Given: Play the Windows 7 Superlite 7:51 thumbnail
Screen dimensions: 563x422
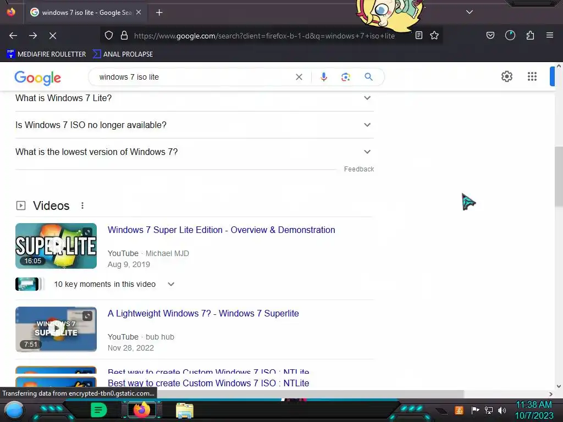Looking at the screenshot, I should coord(56,329).
